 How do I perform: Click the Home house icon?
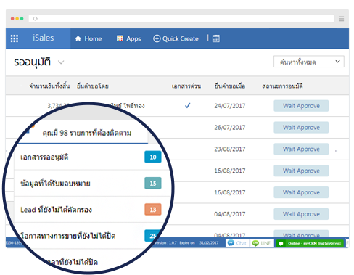[x=78, y=38]
